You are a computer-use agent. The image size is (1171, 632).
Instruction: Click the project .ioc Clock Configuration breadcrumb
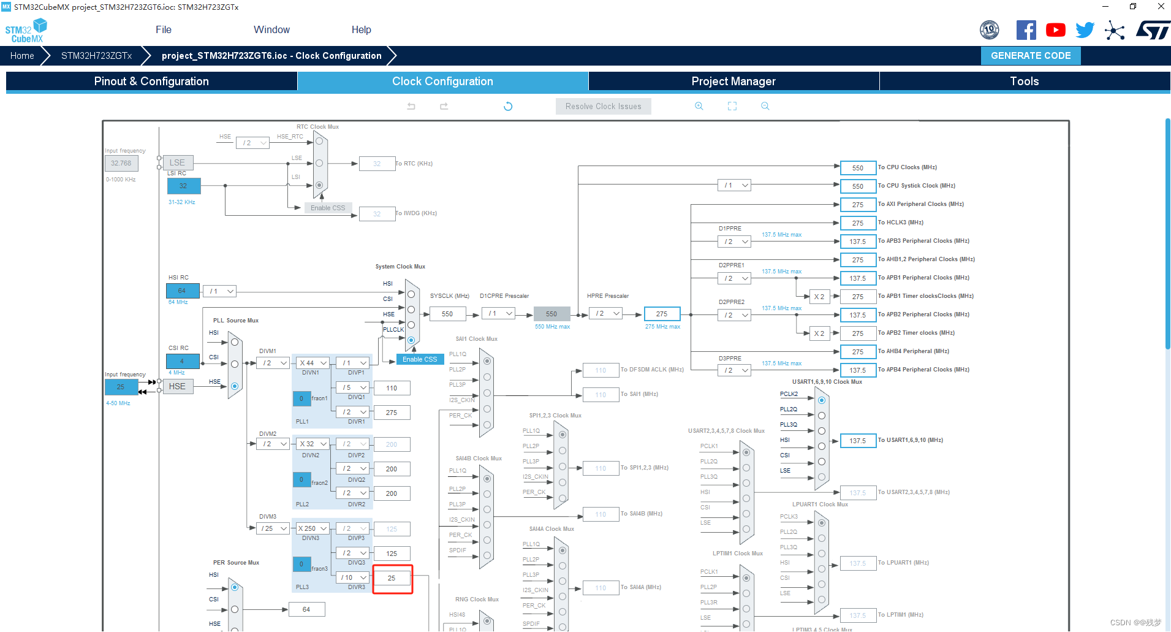(271, 56)
